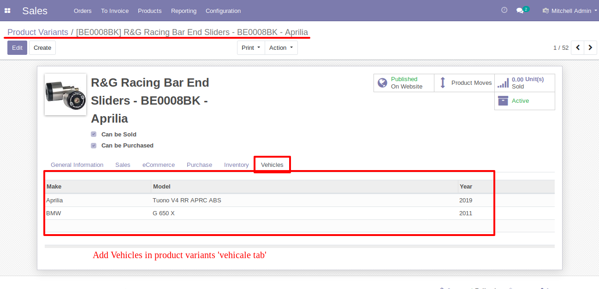Click the Published On Website button

tap(404, 83)
